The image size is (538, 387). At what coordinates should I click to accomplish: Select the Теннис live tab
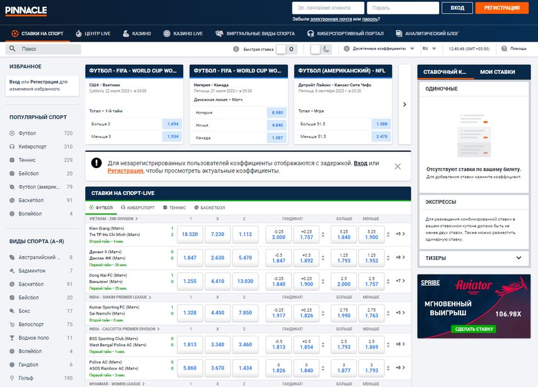(x=175, y=208)
